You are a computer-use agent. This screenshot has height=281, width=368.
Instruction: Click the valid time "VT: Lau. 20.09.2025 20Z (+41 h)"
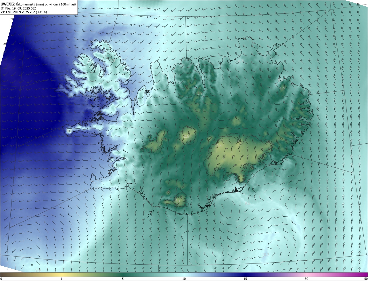[x=24, y=12]
